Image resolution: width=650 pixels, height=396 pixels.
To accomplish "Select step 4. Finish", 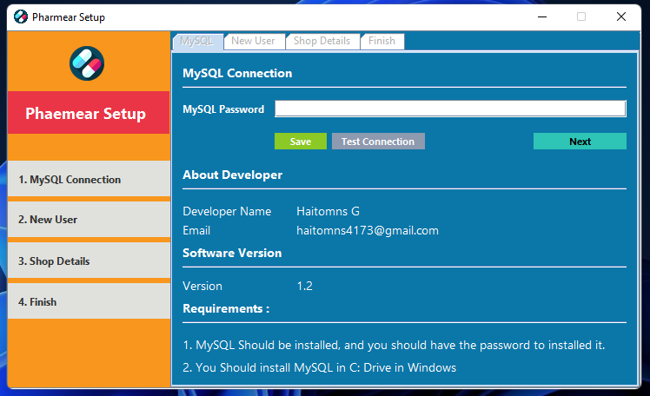I will click(89, 301).
